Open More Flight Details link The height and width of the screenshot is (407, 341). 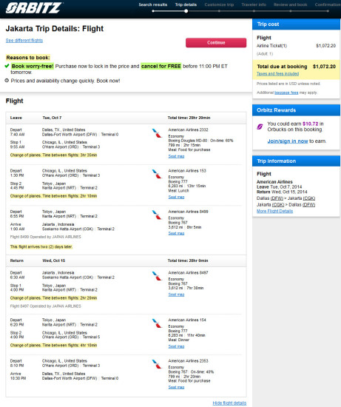point(274,211)
